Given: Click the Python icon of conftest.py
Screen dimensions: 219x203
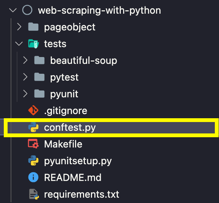Looking at the screenshot, I should [33, 127].
